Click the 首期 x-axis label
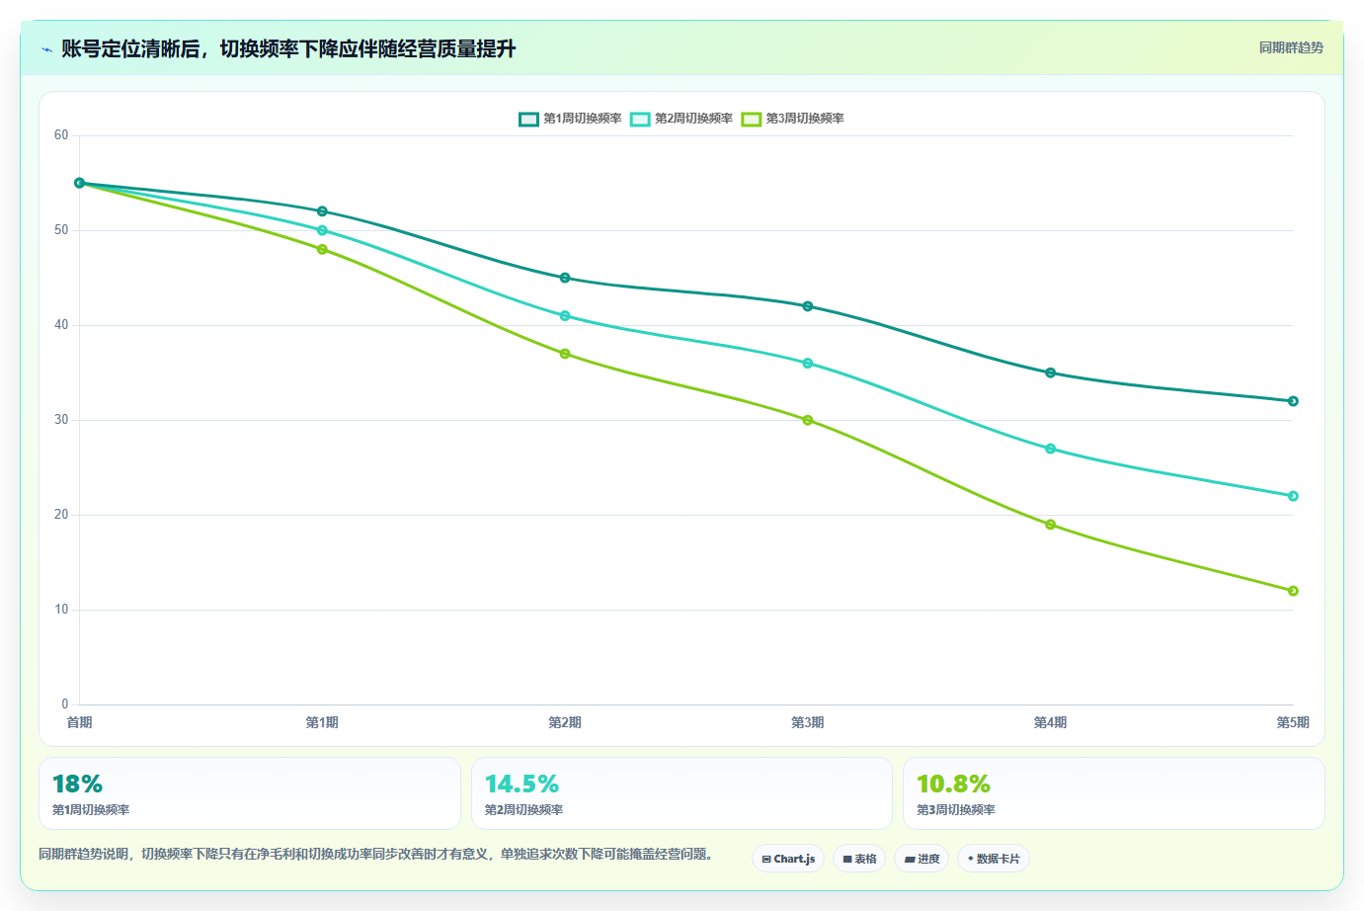The height and width of the screenshot is (911, 1364). (x=80, y=722)
